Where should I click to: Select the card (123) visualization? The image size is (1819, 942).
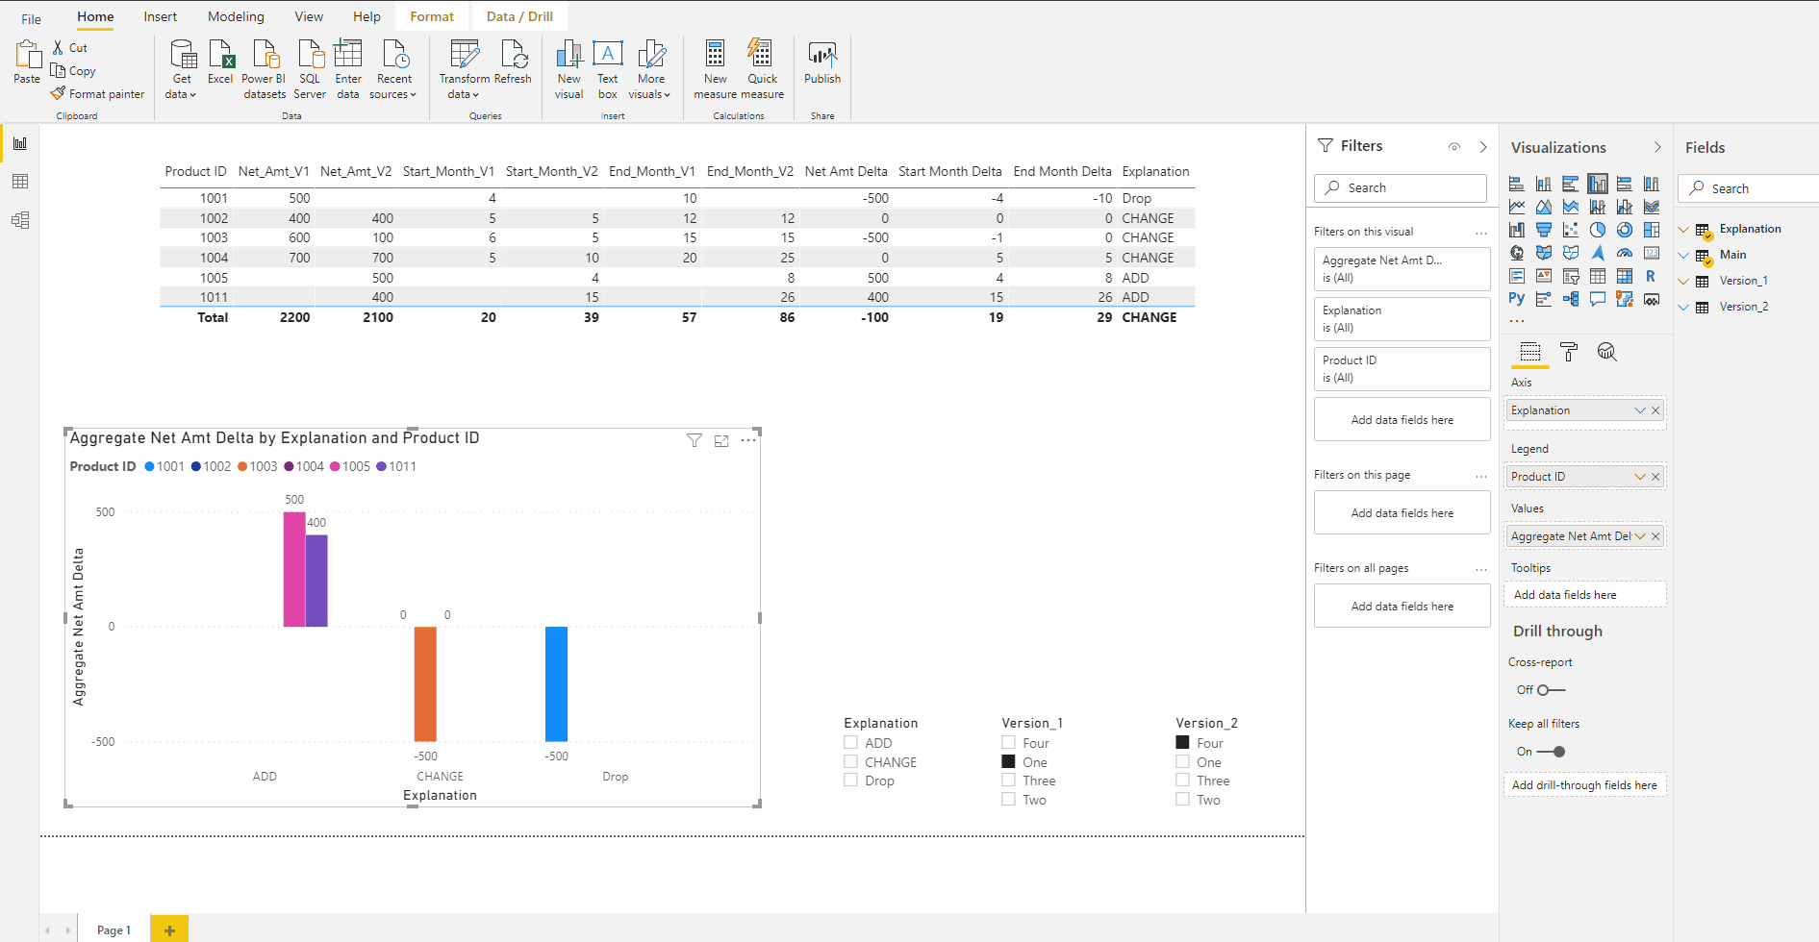(1652, 253)
